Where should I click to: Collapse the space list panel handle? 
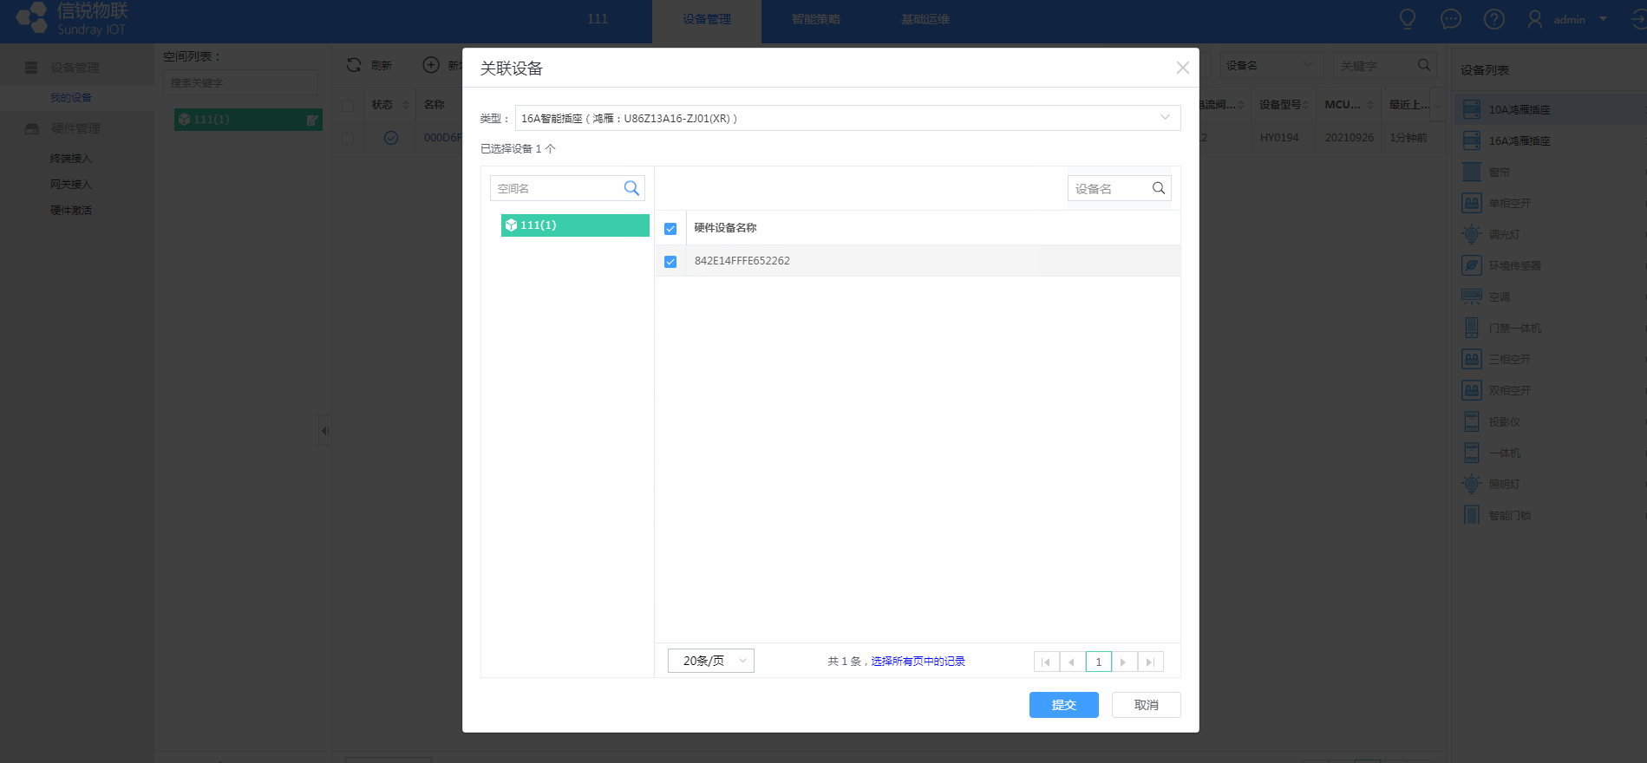tap(324, 431)
